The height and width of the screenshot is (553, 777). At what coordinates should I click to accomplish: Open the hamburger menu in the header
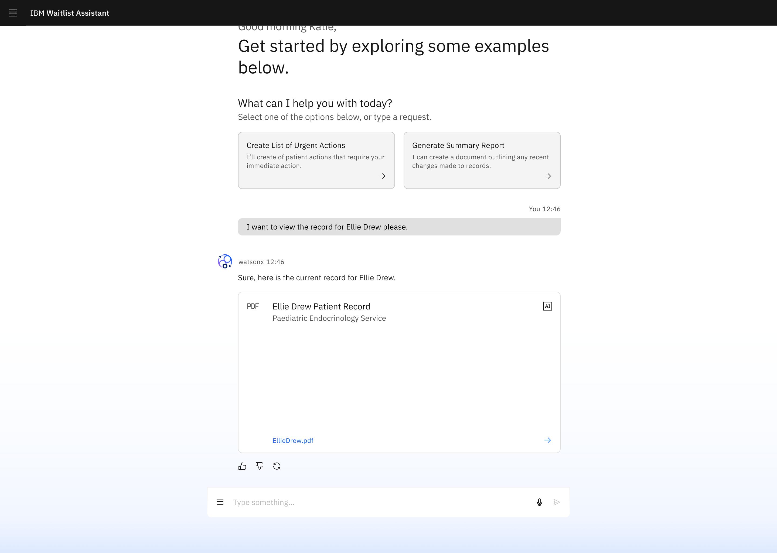click(x=13, y=13)
